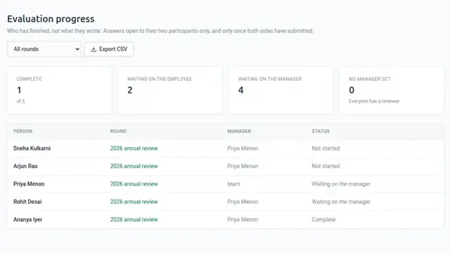Image resolution: width=450 pixels, height=253 pixels.
Task: Select the name Rohit Desai
Action: 27,202
